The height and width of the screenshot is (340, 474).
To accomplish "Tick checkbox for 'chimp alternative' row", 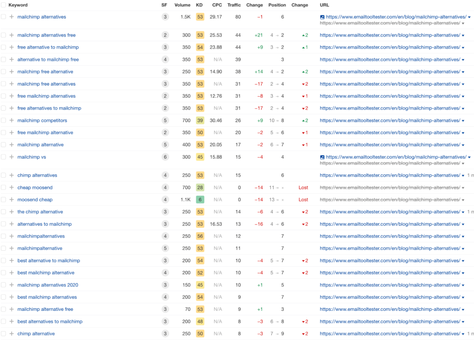I will click(x=3, y=334).
